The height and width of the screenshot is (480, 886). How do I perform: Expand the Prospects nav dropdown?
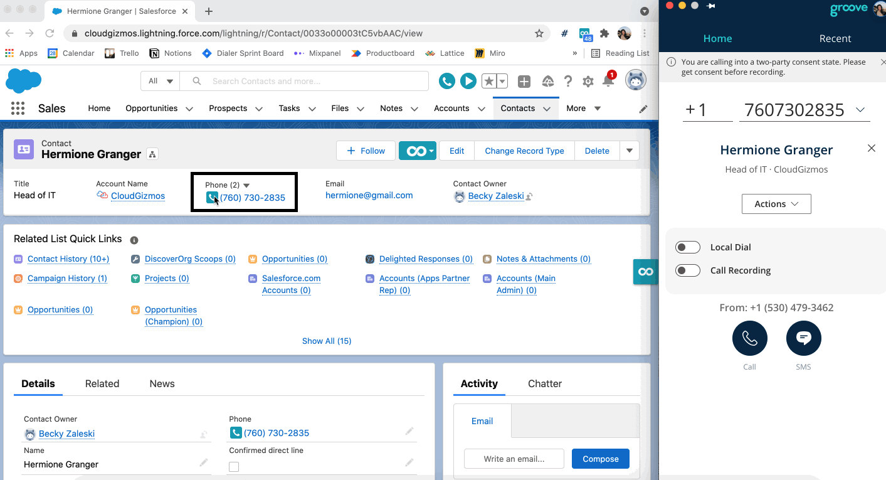pos(258,109)
